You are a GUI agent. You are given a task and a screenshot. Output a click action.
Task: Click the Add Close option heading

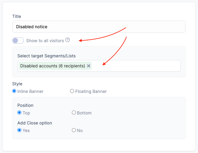pos(35,123)
